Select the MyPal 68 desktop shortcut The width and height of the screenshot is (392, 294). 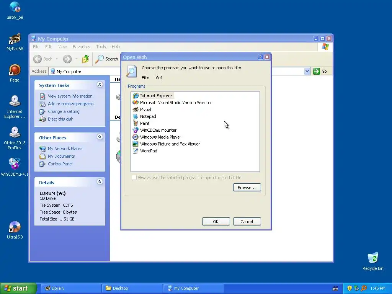click(x=15, y=42)
